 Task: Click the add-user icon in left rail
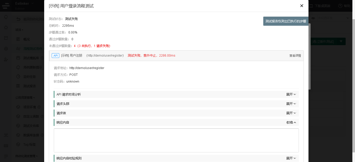tap(6, 59)
